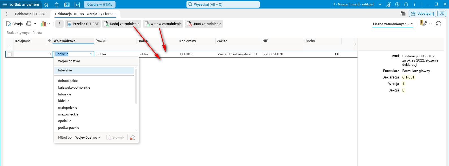Screen dimensions: 449x166
Task: Open the layout panel icon
Action: tap(67, 5)
